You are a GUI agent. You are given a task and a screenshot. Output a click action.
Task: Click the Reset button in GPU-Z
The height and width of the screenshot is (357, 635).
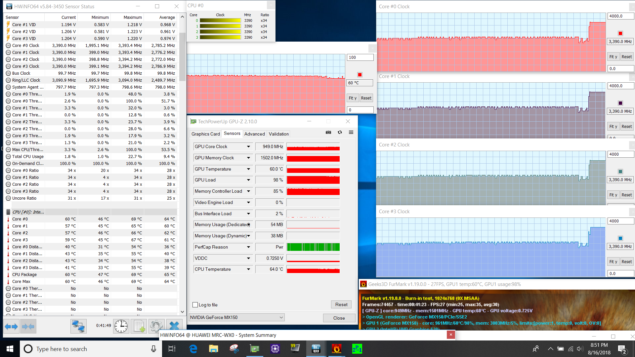click(341, 304)
